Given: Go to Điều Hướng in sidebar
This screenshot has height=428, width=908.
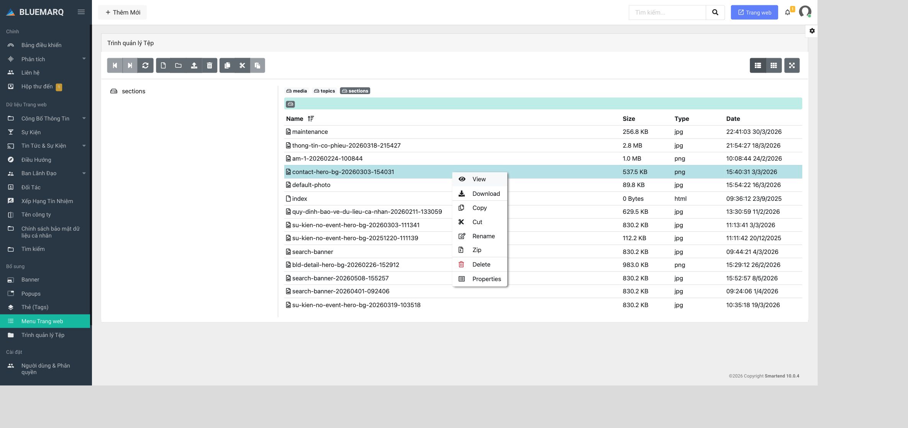Looking at the screenshot, I should [x=45, y=160].
